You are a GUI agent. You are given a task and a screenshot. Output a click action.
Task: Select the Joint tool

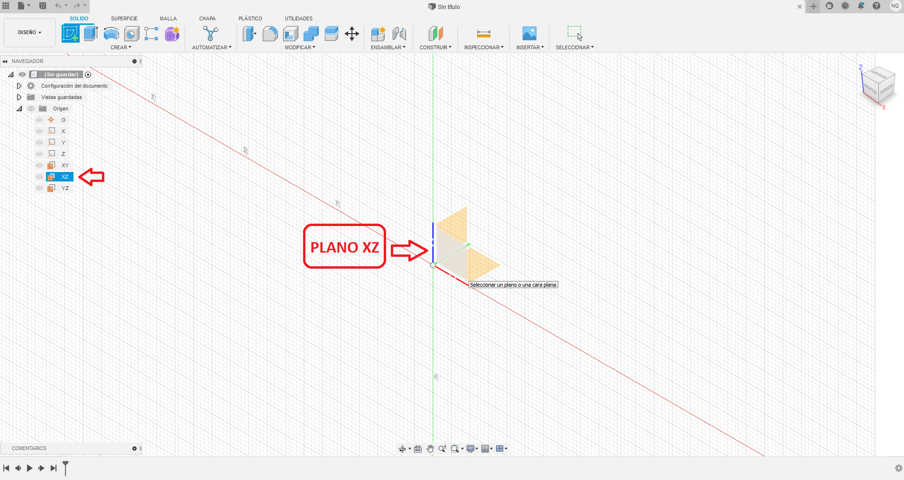tap(399, 34)
